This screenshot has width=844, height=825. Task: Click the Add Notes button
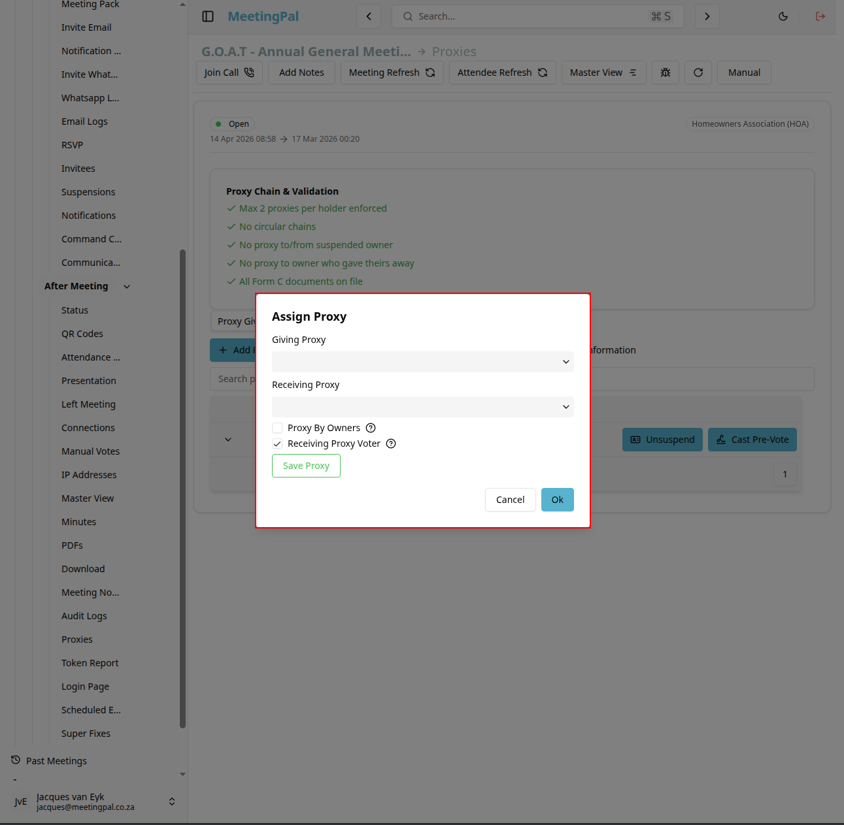[301, 73]
